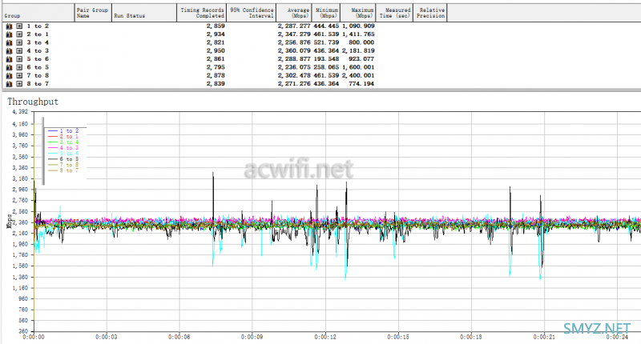Click minimum value 193.548
Screen dimensions: 641x344
[x=326, y=59]
